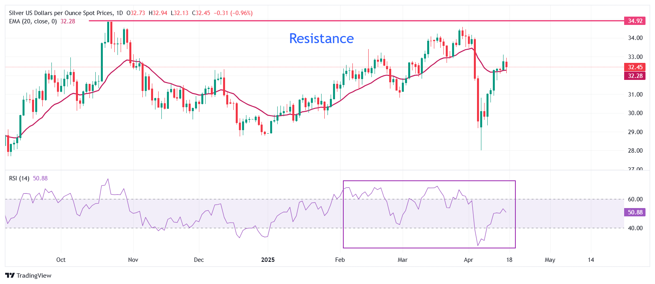Screen dimensions: 655x284
Task: Click the 32.45 current price tag
Action: click(x=635, y=67)
